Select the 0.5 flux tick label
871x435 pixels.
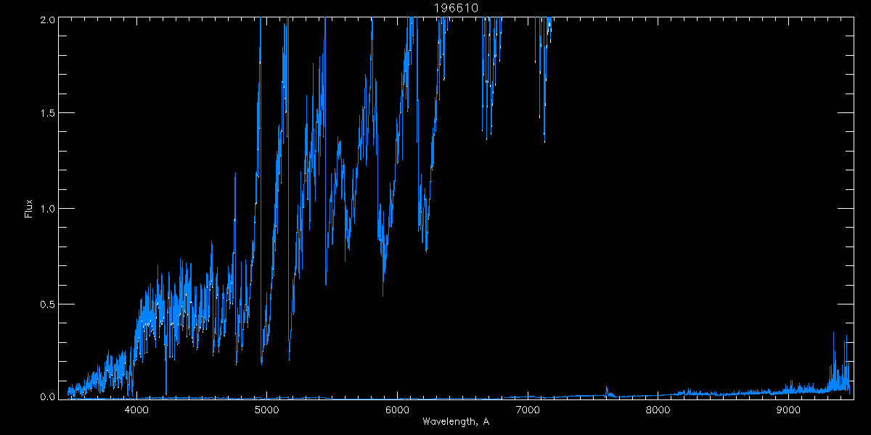(46, 304)
